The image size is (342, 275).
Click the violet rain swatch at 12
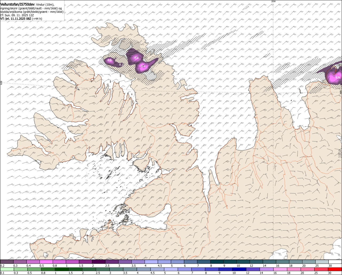click(253, 269)
